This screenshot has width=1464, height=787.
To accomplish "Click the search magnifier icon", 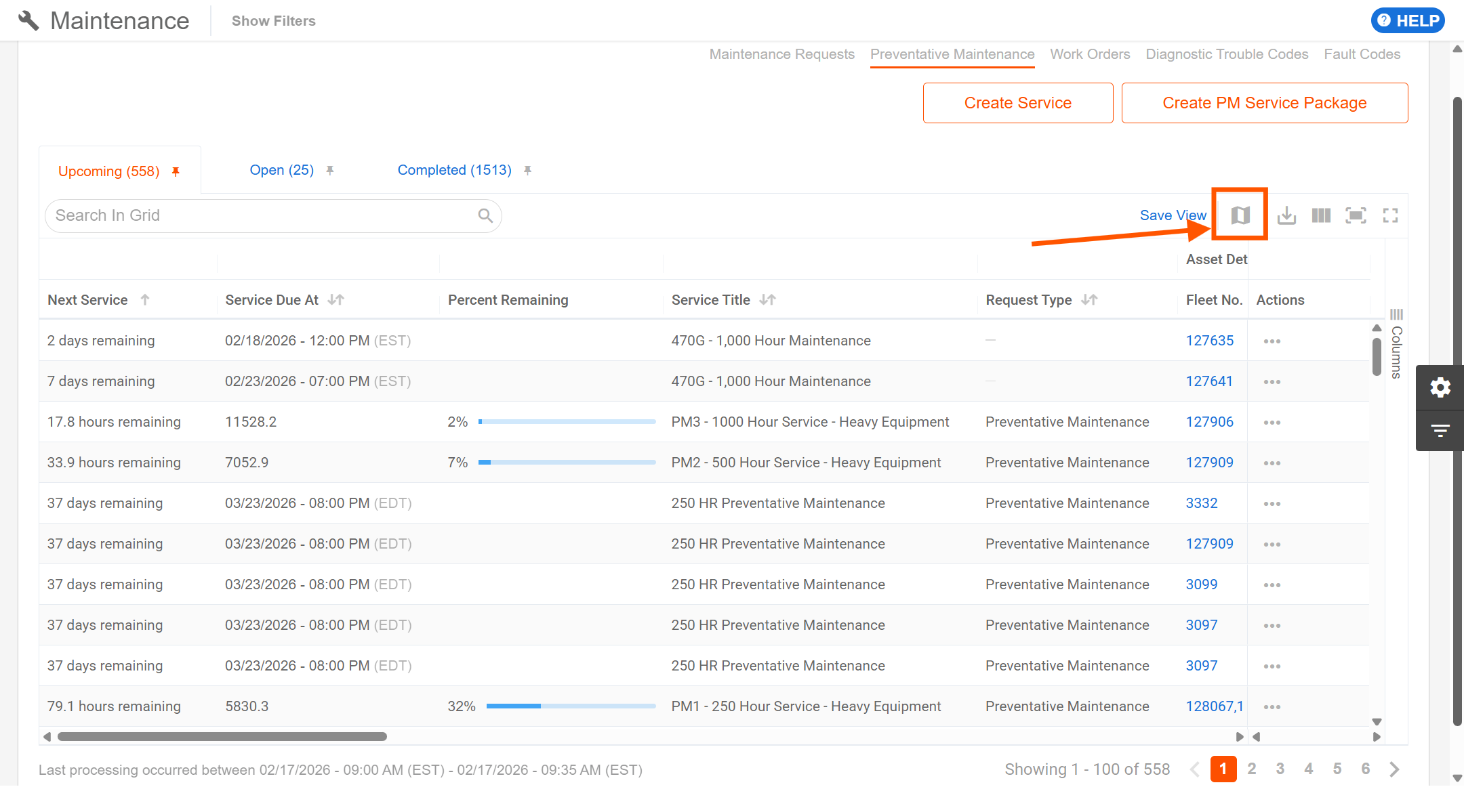I will 485,215.
